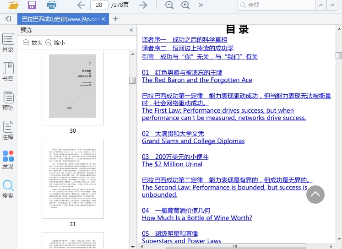Go to previous page arrow

point(81,5)
